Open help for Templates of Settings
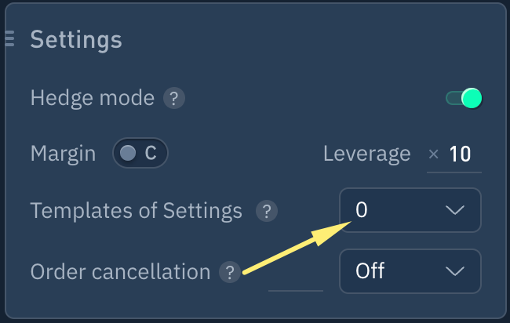 tap(268, 211)
